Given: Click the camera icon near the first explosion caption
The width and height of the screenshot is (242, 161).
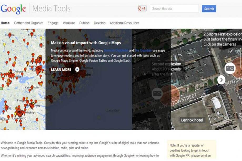Looking at the screenshot, I should (x=230, y=68).
